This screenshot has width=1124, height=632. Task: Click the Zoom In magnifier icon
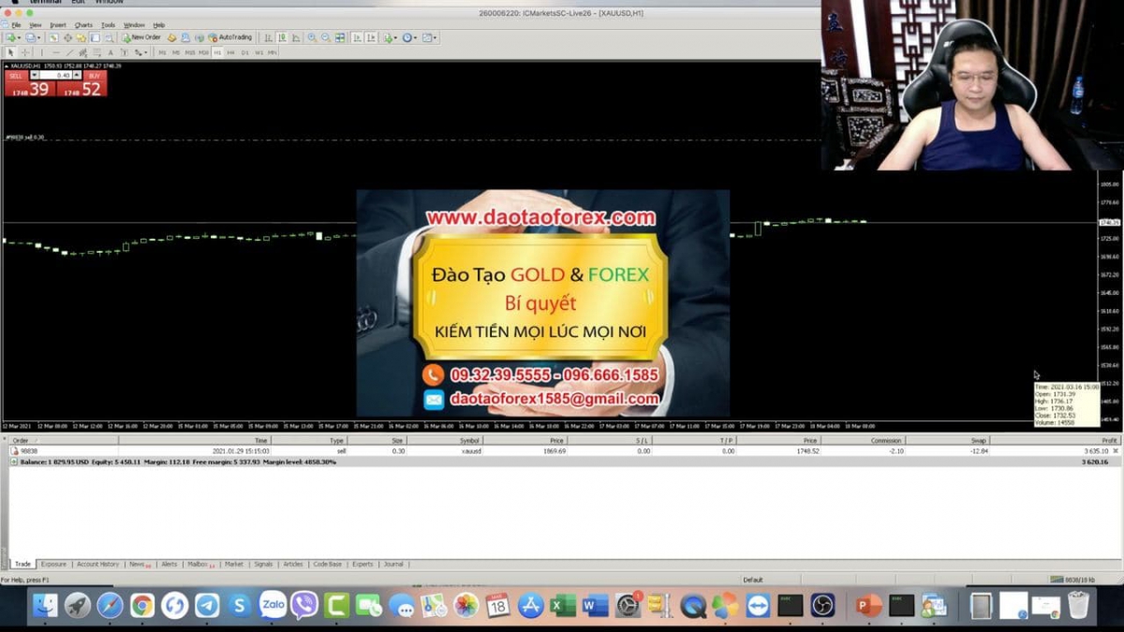pos(312,37)
